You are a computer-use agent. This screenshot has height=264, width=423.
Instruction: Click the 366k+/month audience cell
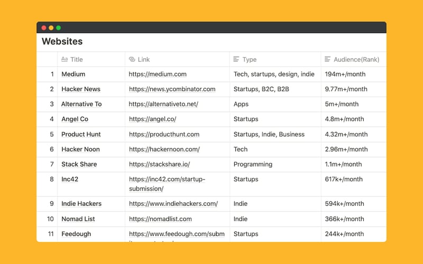tap(354, 219)
